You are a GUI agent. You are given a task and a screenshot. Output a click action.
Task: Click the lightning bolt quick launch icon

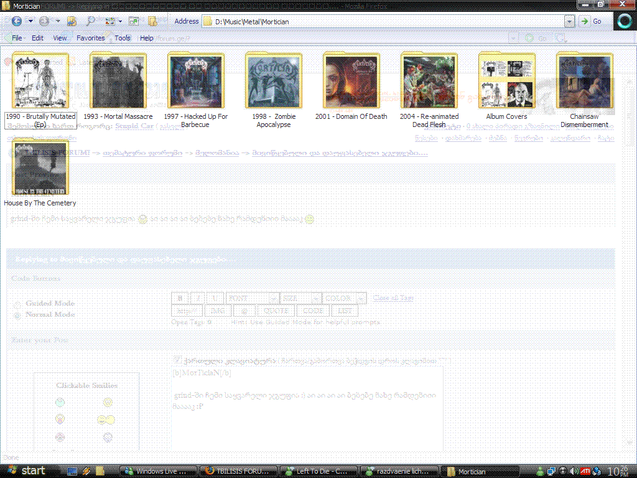click(x=86, y=471)
